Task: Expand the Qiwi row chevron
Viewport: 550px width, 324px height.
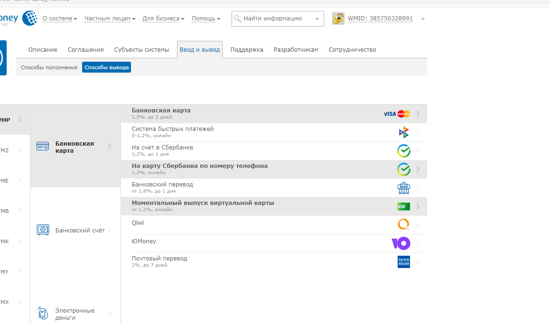Action: pyautogui.click(x=418, y=225)
